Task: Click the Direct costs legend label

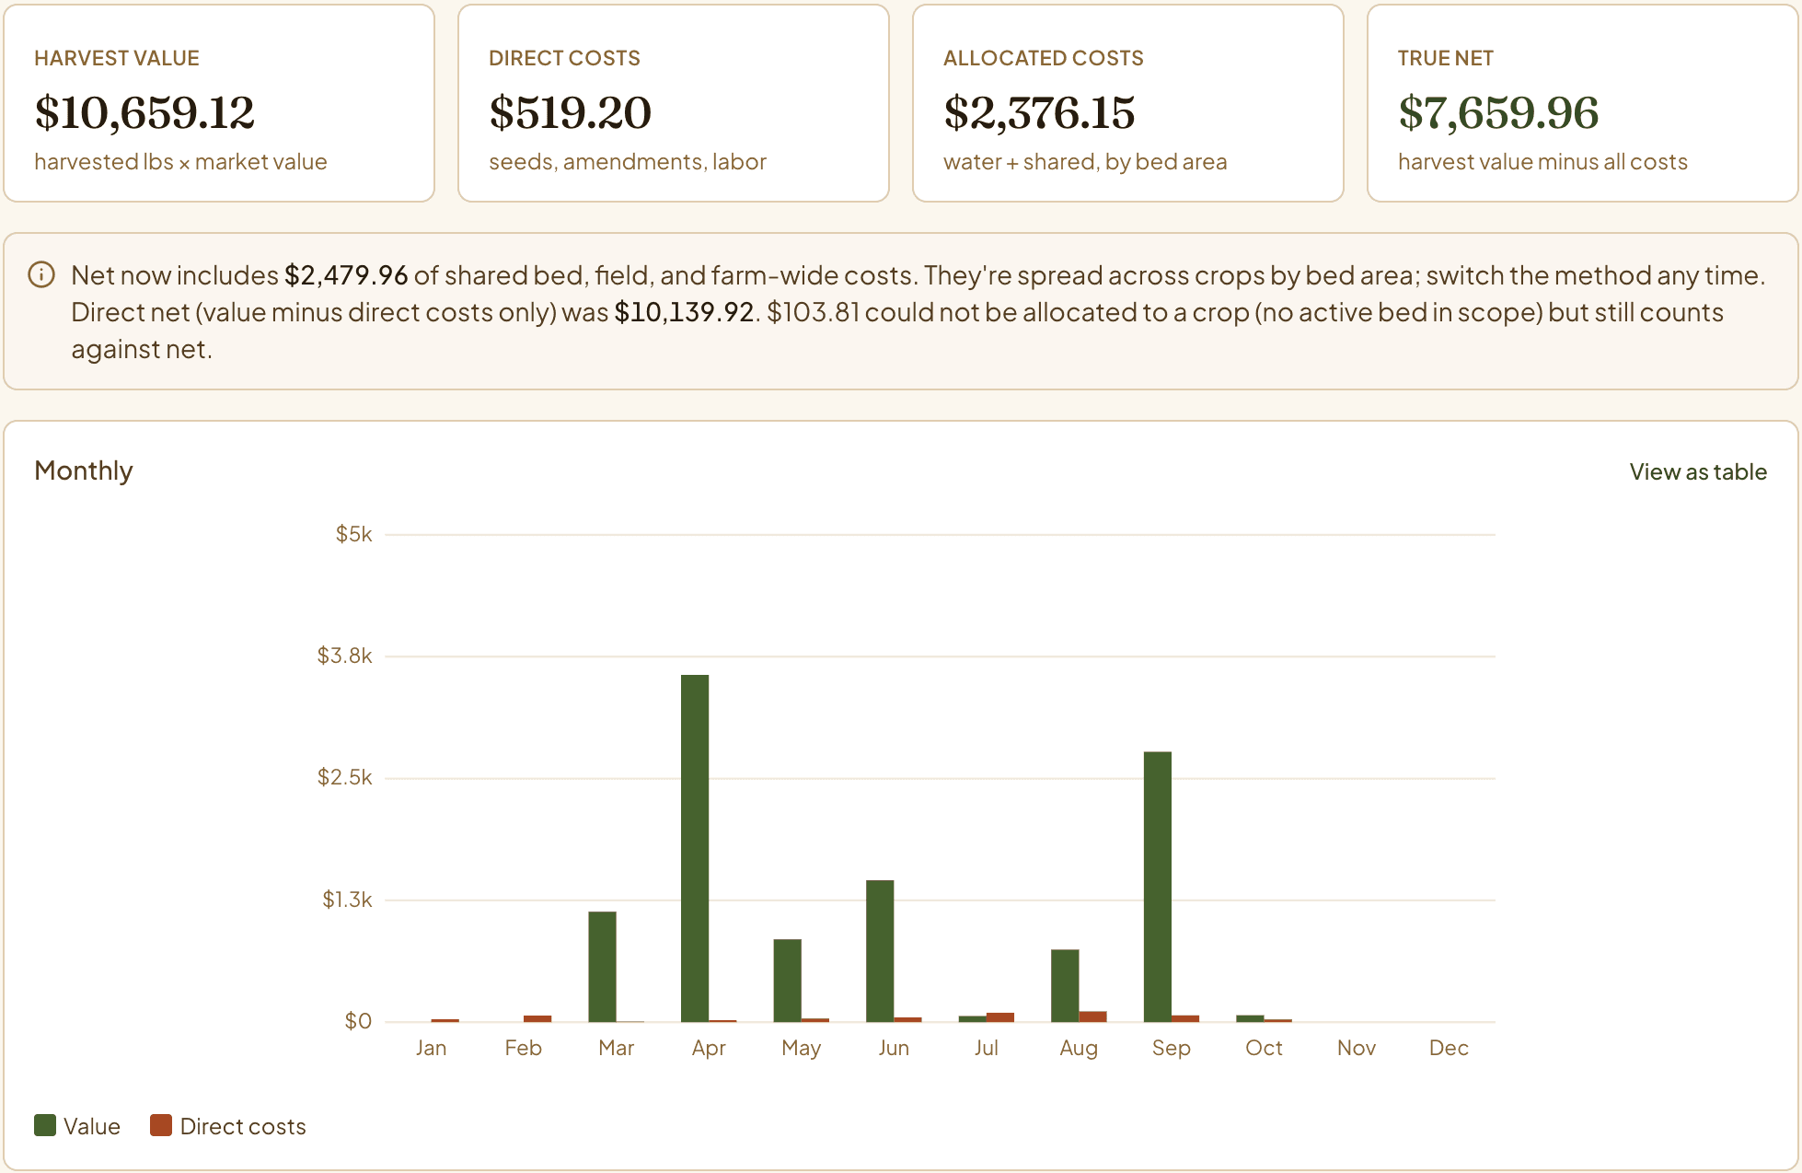Action: (x=243, y=1126)
